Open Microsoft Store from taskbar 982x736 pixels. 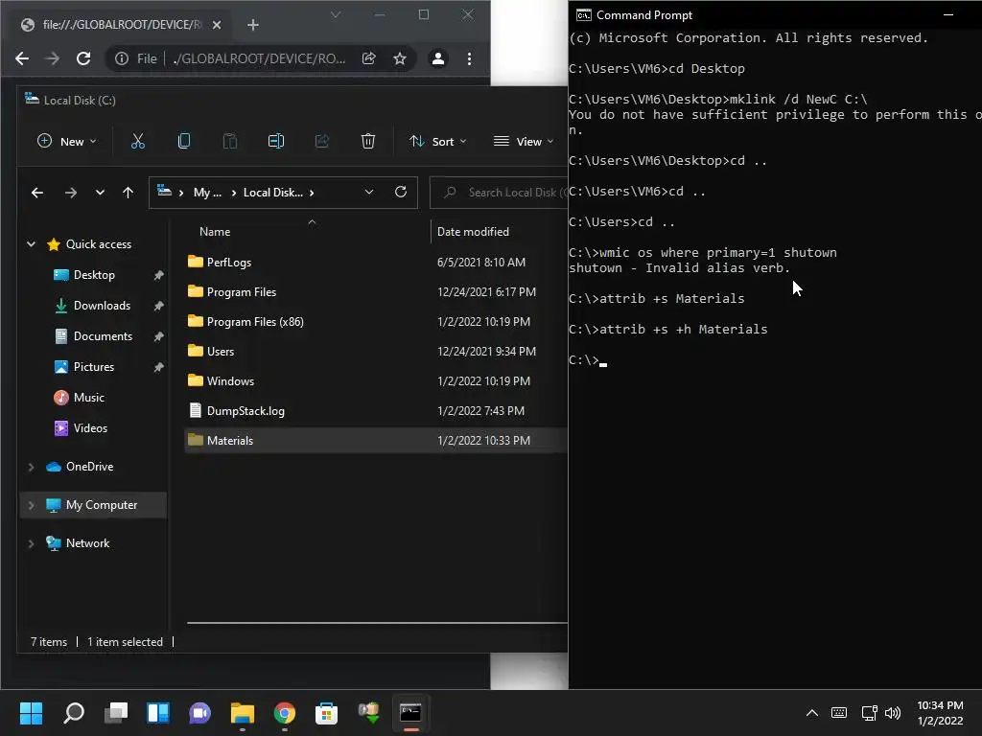[x=326, y=713]
